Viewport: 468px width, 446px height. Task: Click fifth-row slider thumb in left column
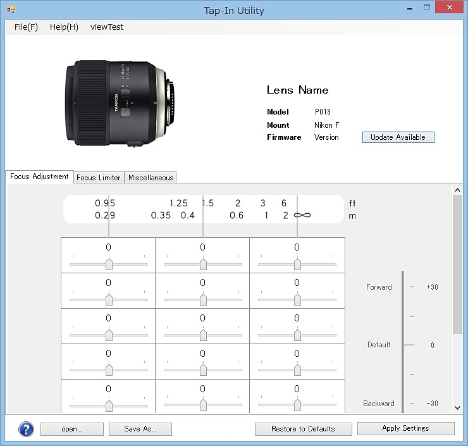coord(109,406)
